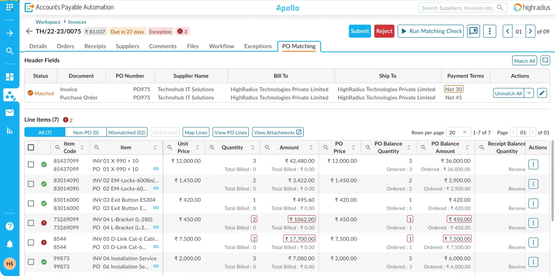Image resolution: width=555 pixels, height=276 pixels.
Task: Click the back arrow beside invoice TH/22-23/0075
Action: tap(29, 31)
